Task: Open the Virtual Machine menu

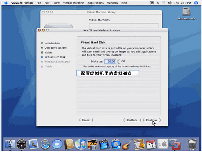Action: [x=73, y=3]
